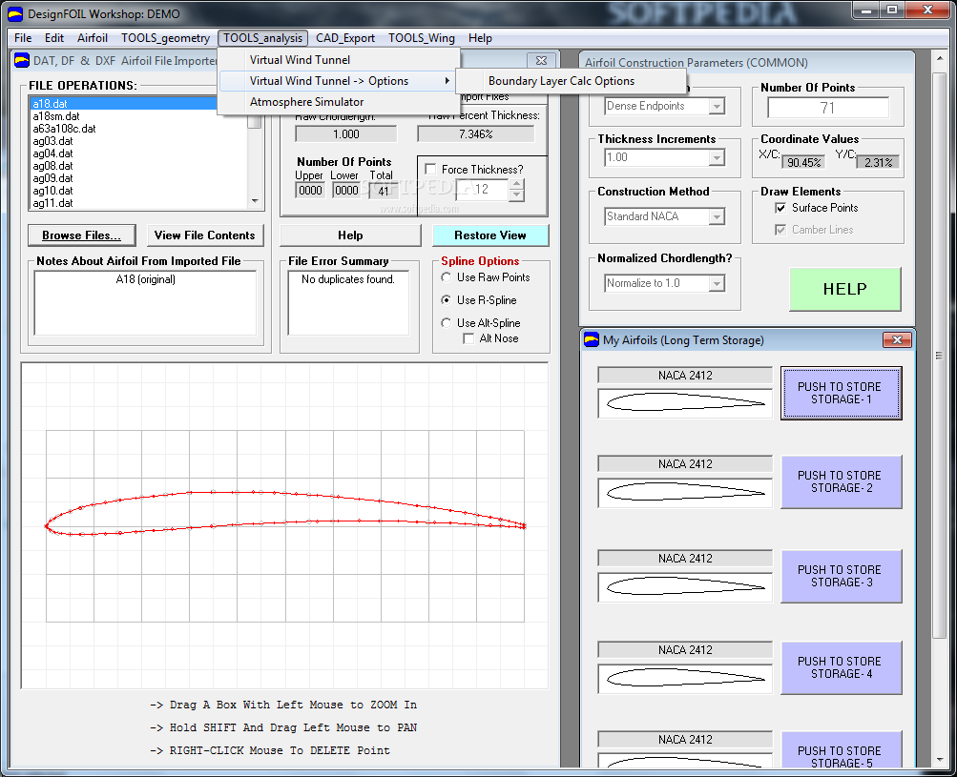Click Virtual Wind Tunnel -> Options entry

coord(339,81)
